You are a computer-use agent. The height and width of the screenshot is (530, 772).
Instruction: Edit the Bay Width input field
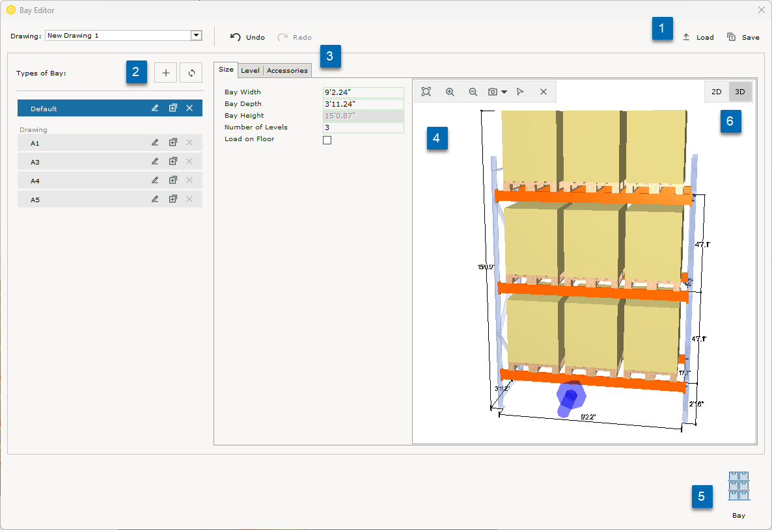coord(363,92)
